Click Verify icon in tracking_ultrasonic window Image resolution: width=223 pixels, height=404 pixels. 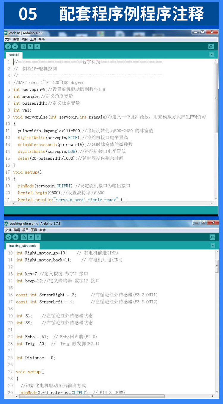pyautogui.click(x=9, y=237)
